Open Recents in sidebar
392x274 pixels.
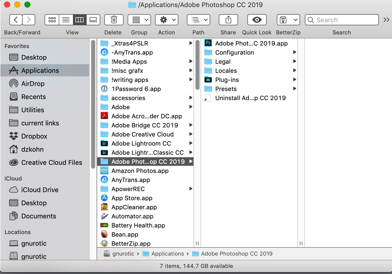[45, 97]
